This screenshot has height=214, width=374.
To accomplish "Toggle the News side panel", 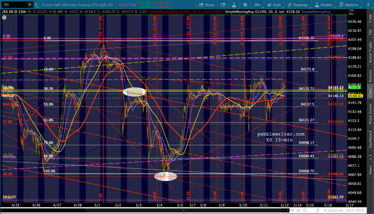I will (370, 171).
